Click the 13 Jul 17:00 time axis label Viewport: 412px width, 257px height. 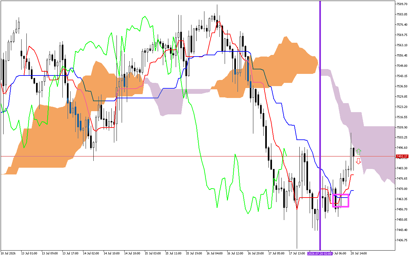[70, 253]
